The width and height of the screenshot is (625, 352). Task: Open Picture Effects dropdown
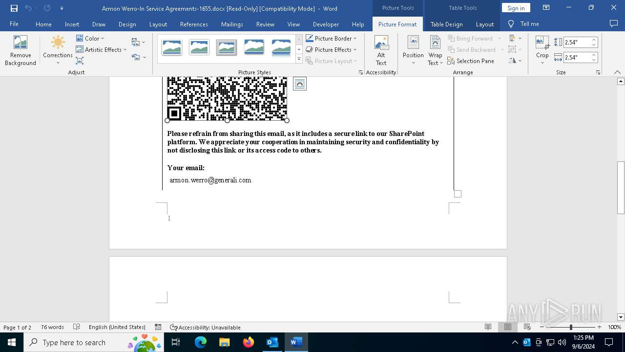(x=331, y=49)
